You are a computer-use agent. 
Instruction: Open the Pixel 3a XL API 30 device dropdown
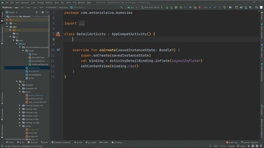point(152,7)
